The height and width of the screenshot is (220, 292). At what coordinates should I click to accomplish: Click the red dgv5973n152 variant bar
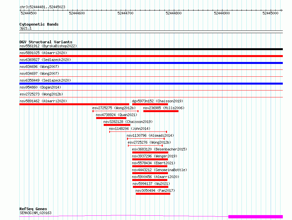pos(150,104)
